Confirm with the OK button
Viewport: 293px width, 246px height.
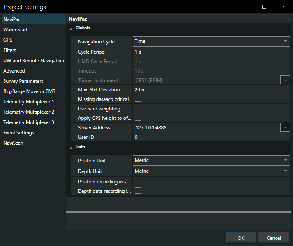click(x=241, y=238)
